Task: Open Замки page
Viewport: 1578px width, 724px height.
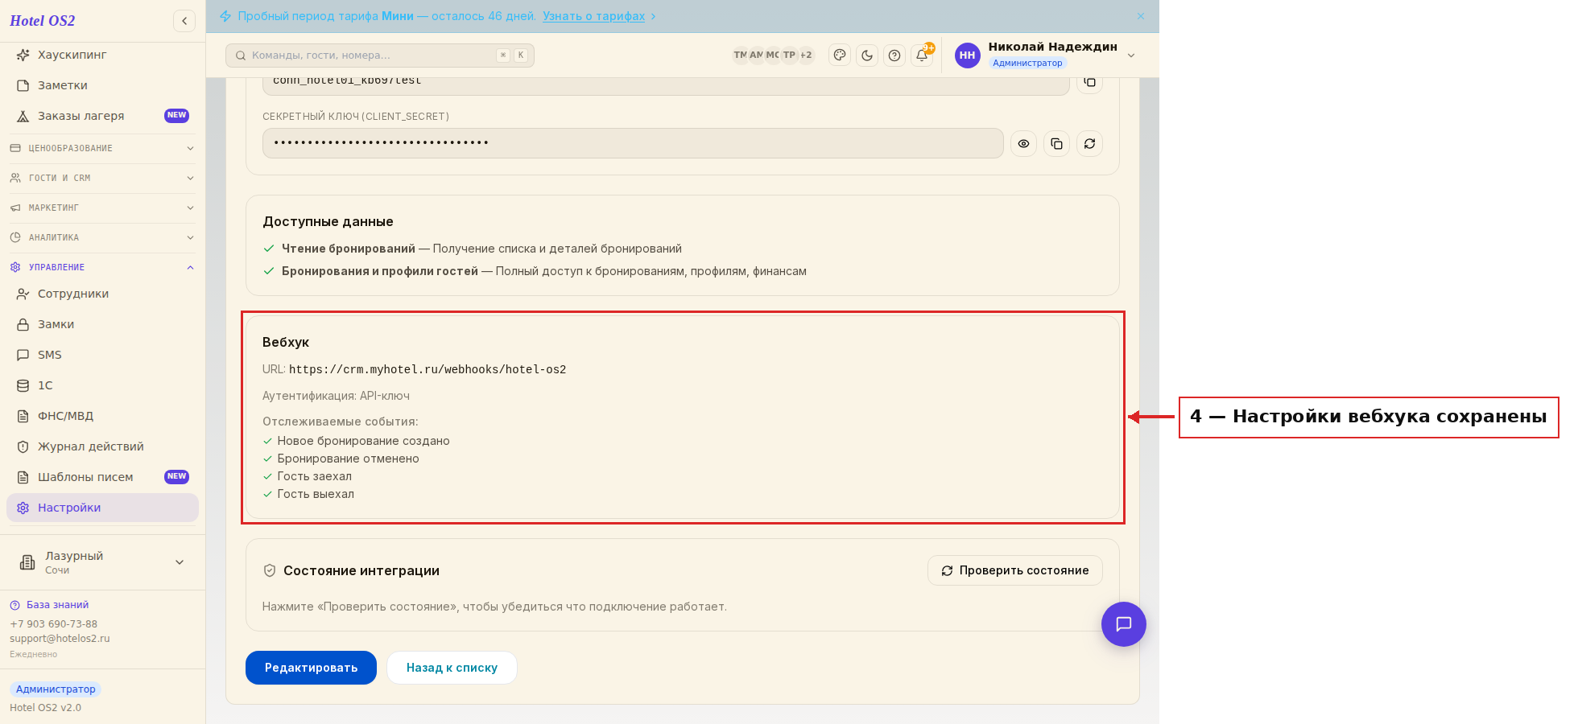Action: [x=102, y=324]
